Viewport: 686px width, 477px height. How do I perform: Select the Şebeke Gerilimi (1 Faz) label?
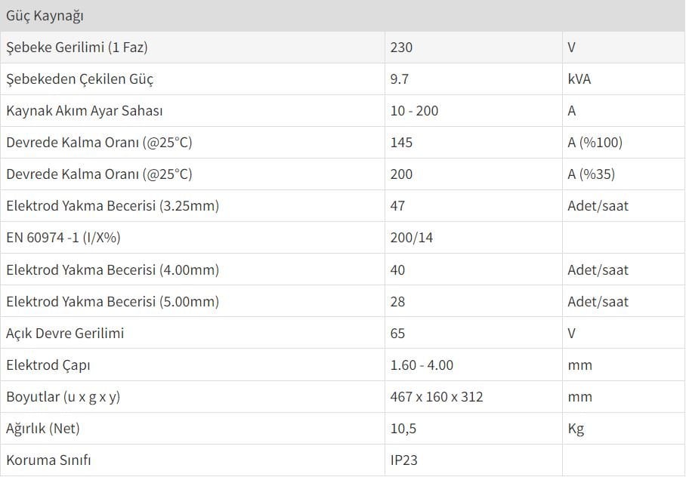click(77, 48)
